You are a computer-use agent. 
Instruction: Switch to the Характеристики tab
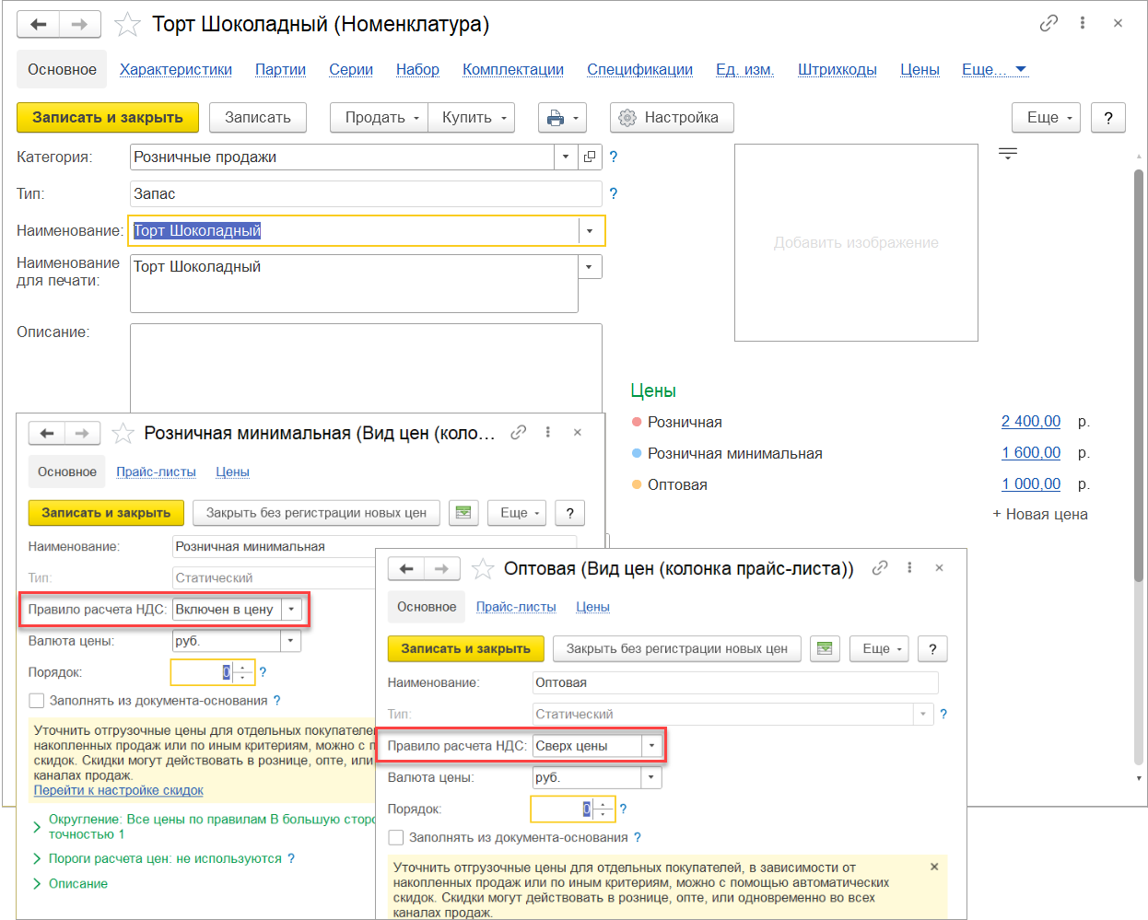(176, 70)
